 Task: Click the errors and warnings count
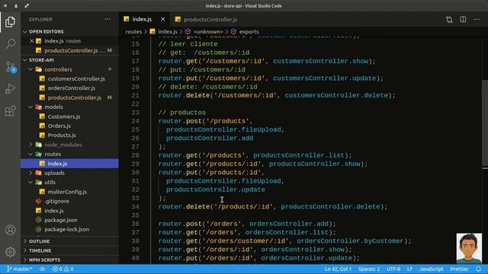(63, 269)
